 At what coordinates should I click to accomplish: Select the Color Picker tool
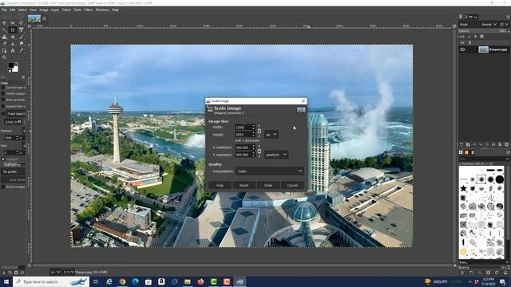22,51
